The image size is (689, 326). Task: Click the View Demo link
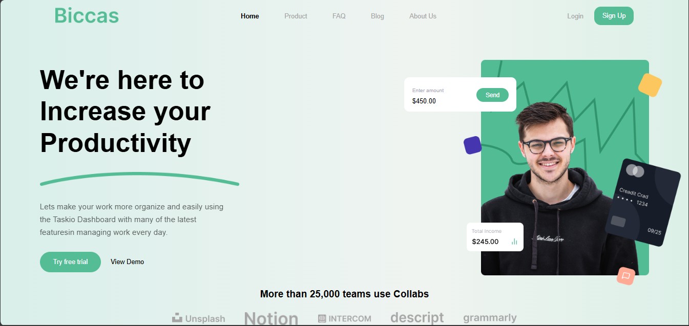pos(127,262)
